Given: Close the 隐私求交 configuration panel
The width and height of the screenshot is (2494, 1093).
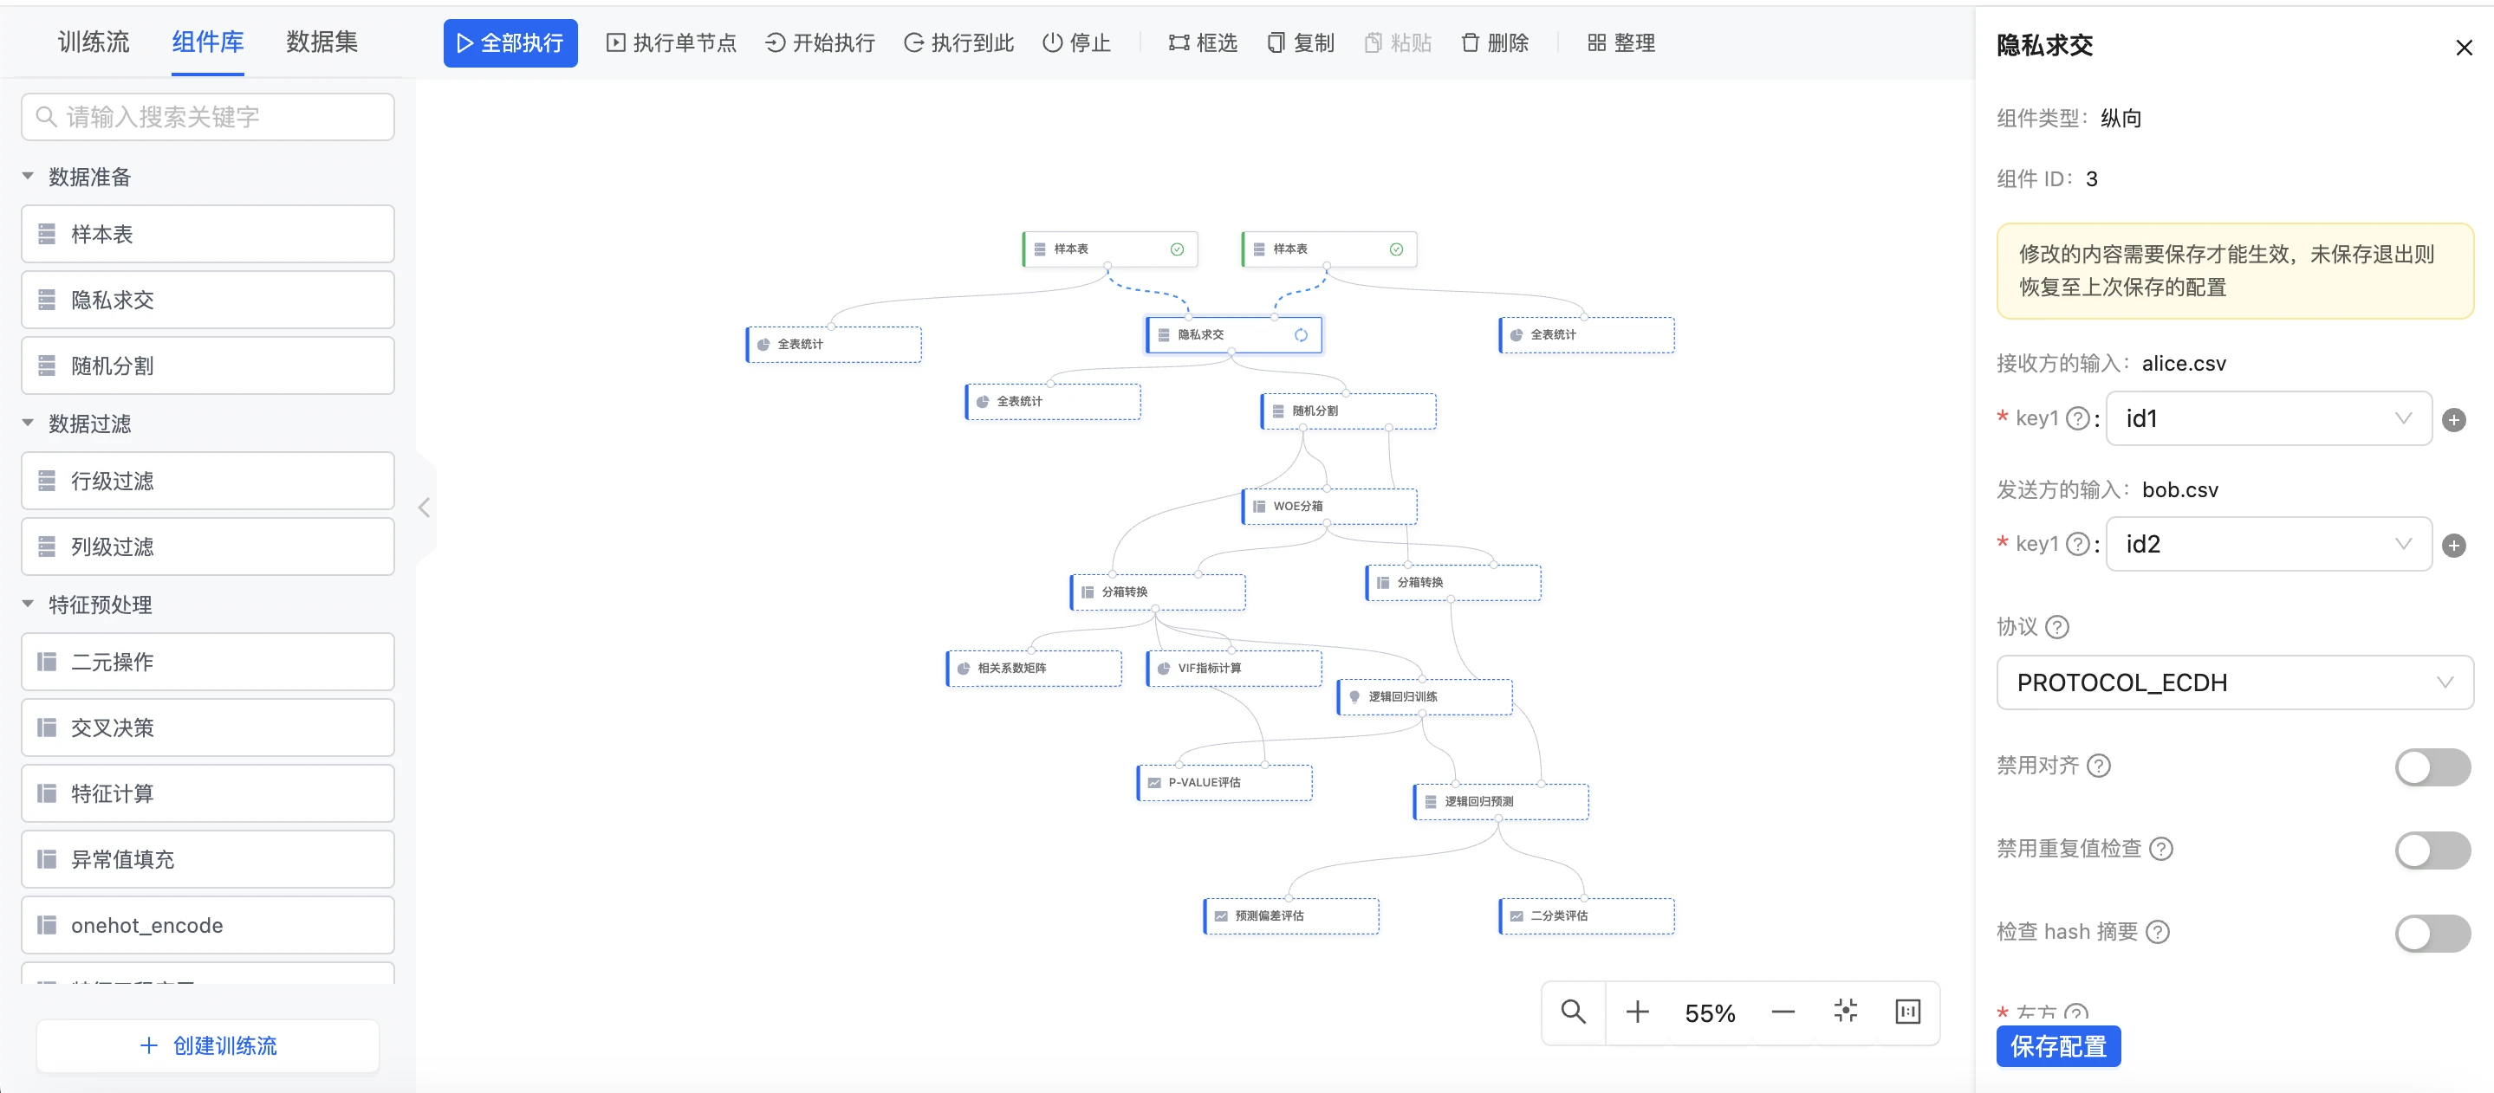Looking at the screenshot, I should pos(2463,47).
